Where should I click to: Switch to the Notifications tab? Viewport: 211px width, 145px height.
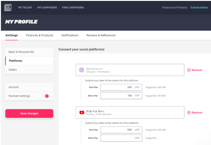coord(70,35)
